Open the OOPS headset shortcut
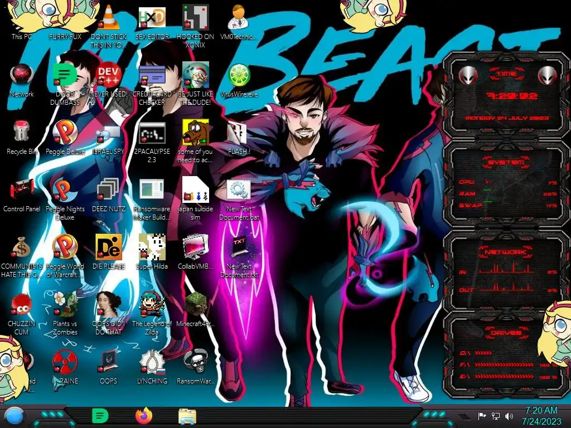This screenshot has width=571, height=428. point(109,362)
